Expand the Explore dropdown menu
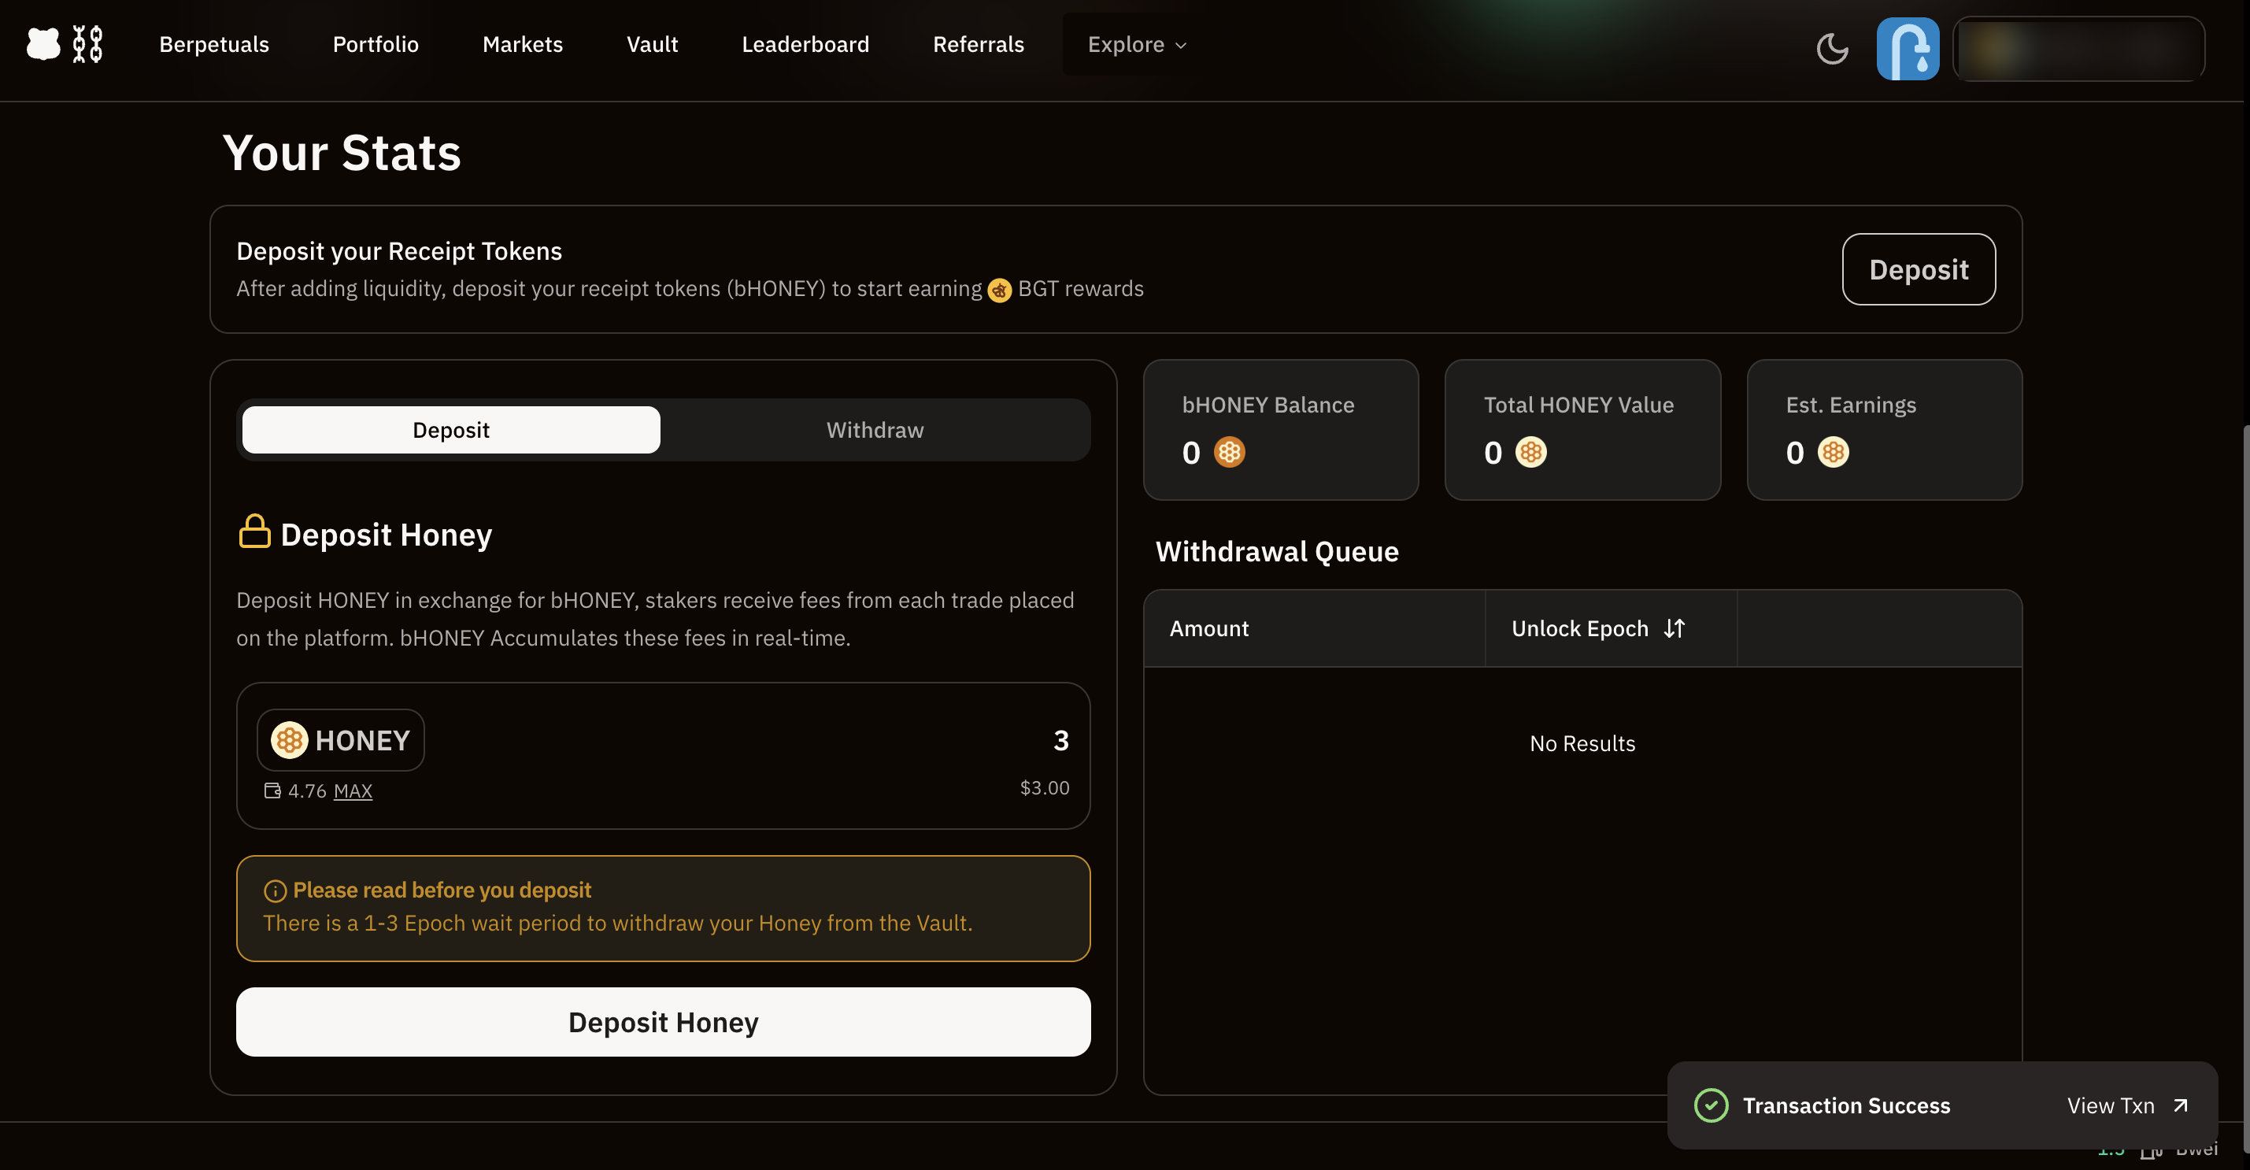 tap(1136, 45)
